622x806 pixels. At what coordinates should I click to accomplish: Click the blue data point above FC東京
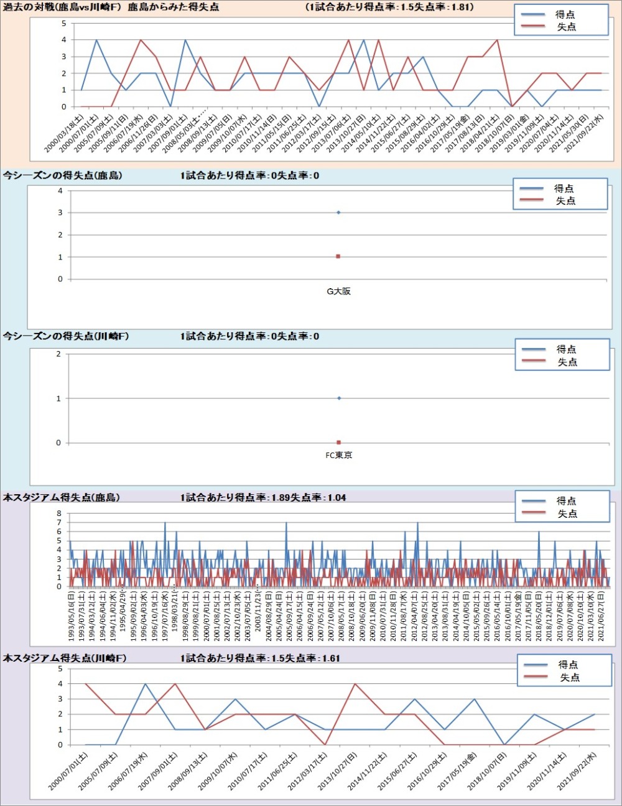339,398
